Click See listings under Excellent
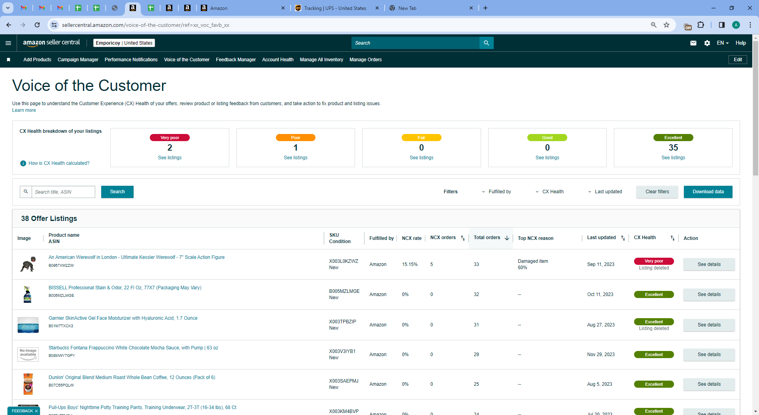Viewport: 759px width, 415px height. coord(673,158)
